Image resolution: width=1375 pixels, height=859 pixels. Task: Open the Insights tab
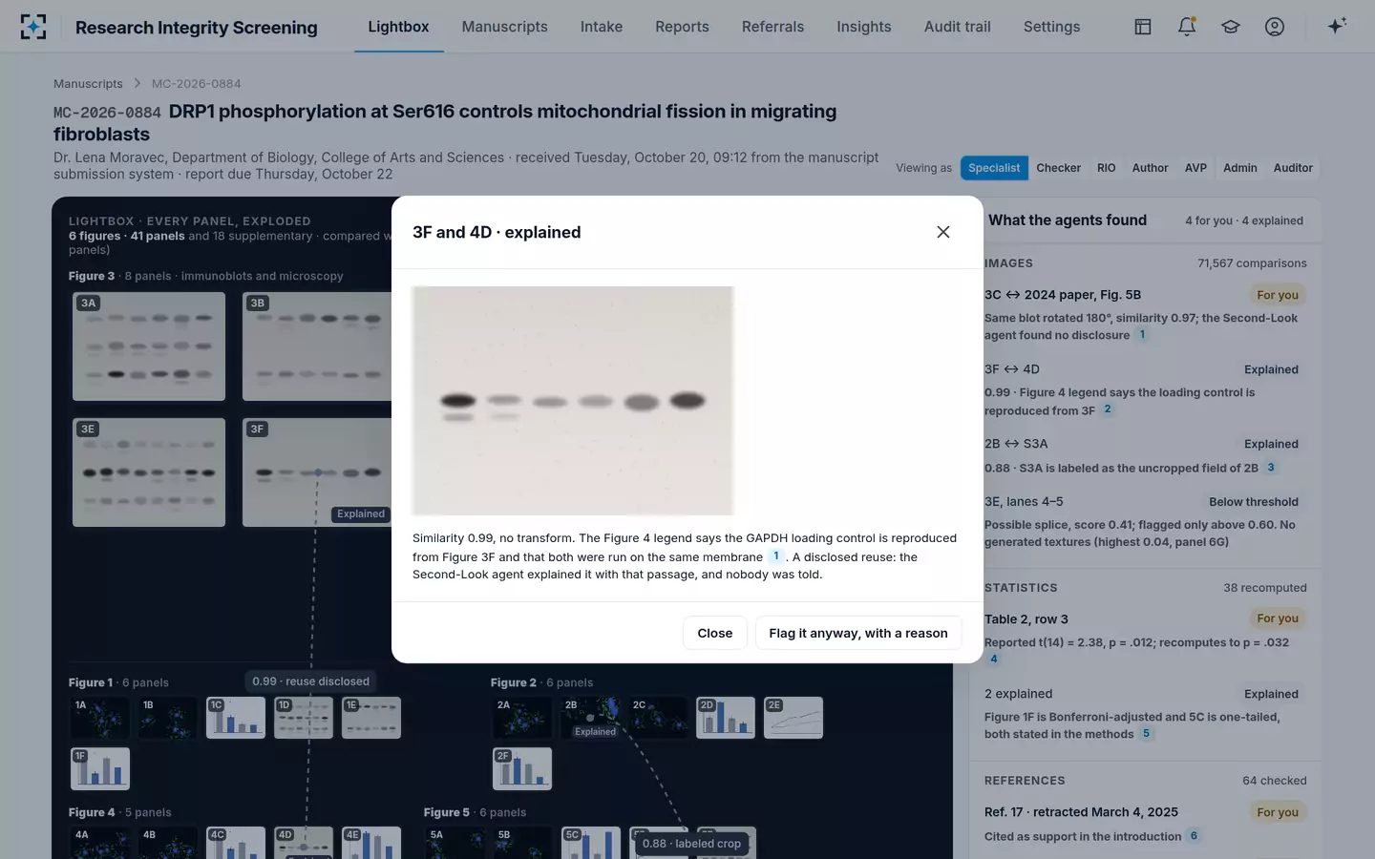[x=864, y=27]
